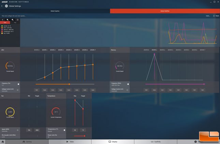The image size is (220, 144).
Task: Click the Memory STATE 0 voltage N/A field
Action: (146, 90)
